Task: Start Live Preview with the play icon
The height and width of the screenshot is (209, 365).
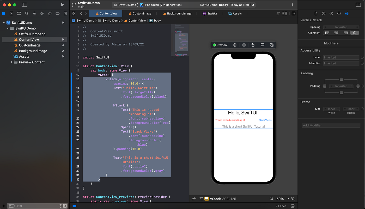Action: tap(235, 45)
